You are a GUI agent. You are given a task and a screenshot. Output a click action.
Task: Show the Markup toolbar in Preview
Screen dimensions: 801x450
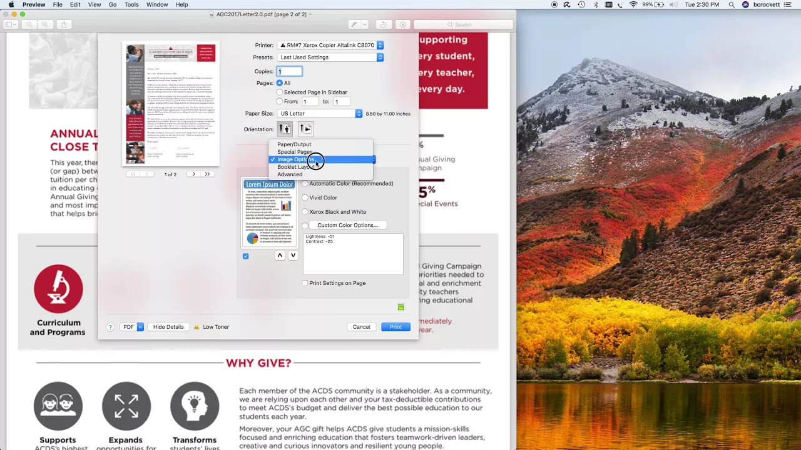point(403,24)
